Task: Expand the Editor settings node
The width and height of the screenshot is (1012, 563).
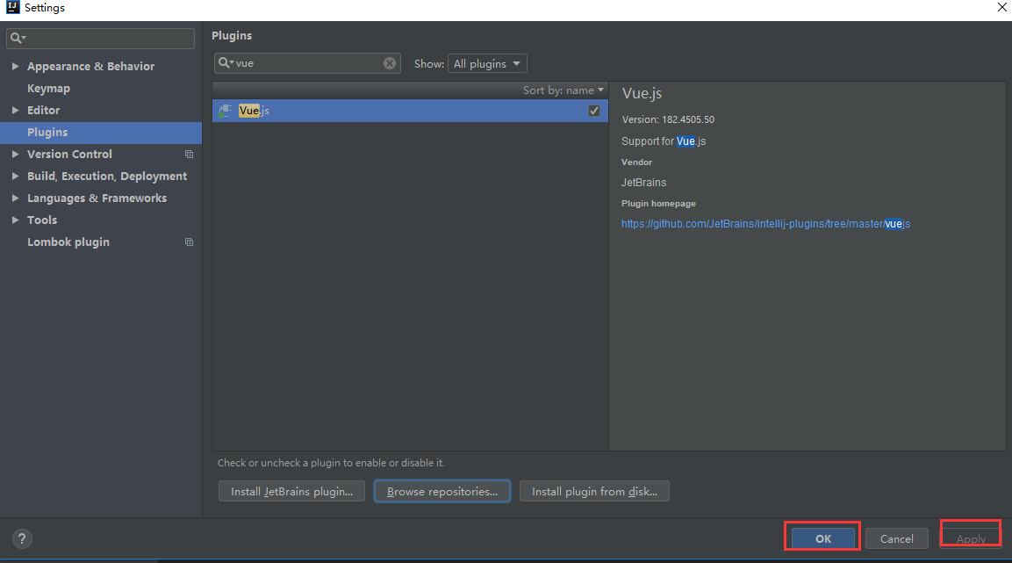Action: pyautogui.click(x=15, y=111)
